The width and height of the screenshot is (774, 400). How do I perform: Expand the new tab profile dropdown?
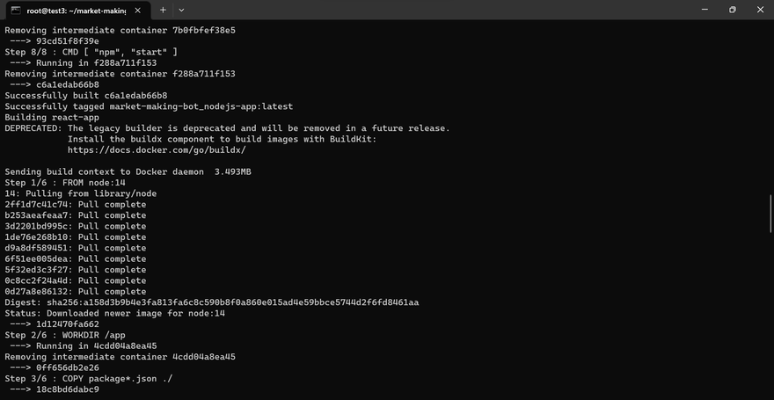(181, 10)
